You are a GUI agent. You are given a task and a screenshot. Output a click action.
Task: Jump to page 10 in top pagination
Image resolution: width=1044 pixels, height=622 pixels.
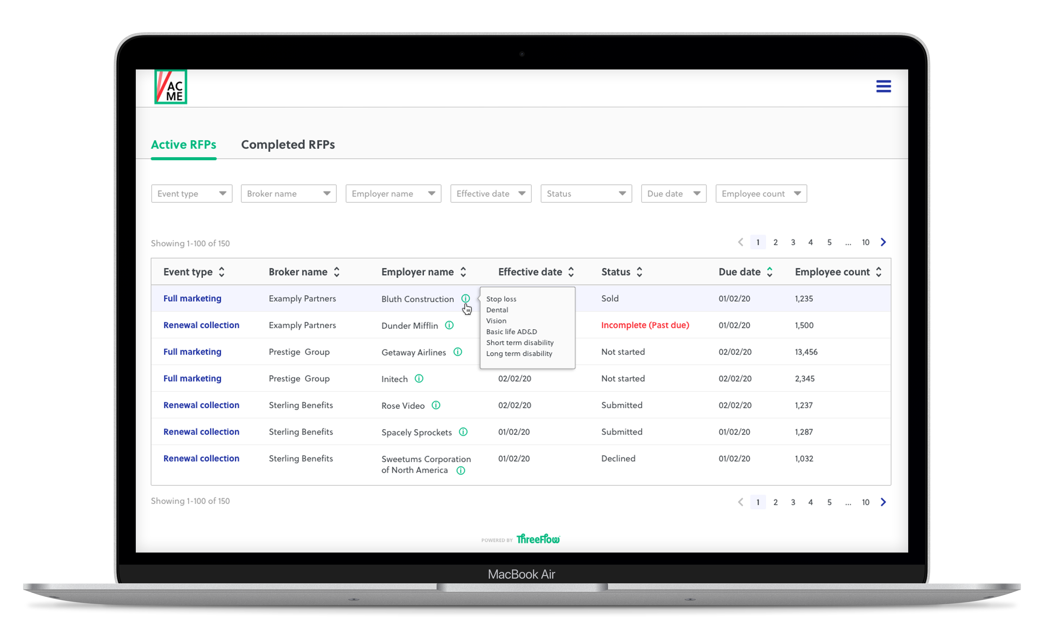point(865,242)
